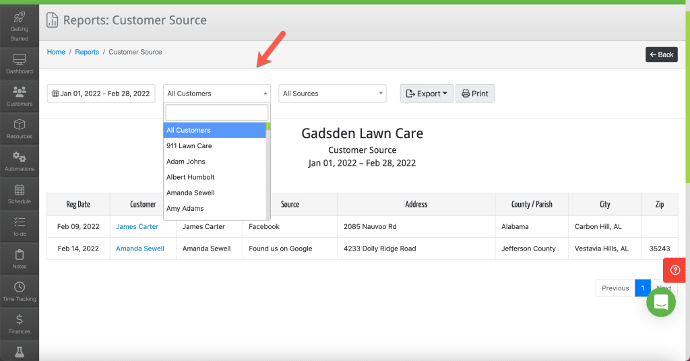The image size is (690, 361).
Task: Click page 1 in pagination
Action: [642, 288]
